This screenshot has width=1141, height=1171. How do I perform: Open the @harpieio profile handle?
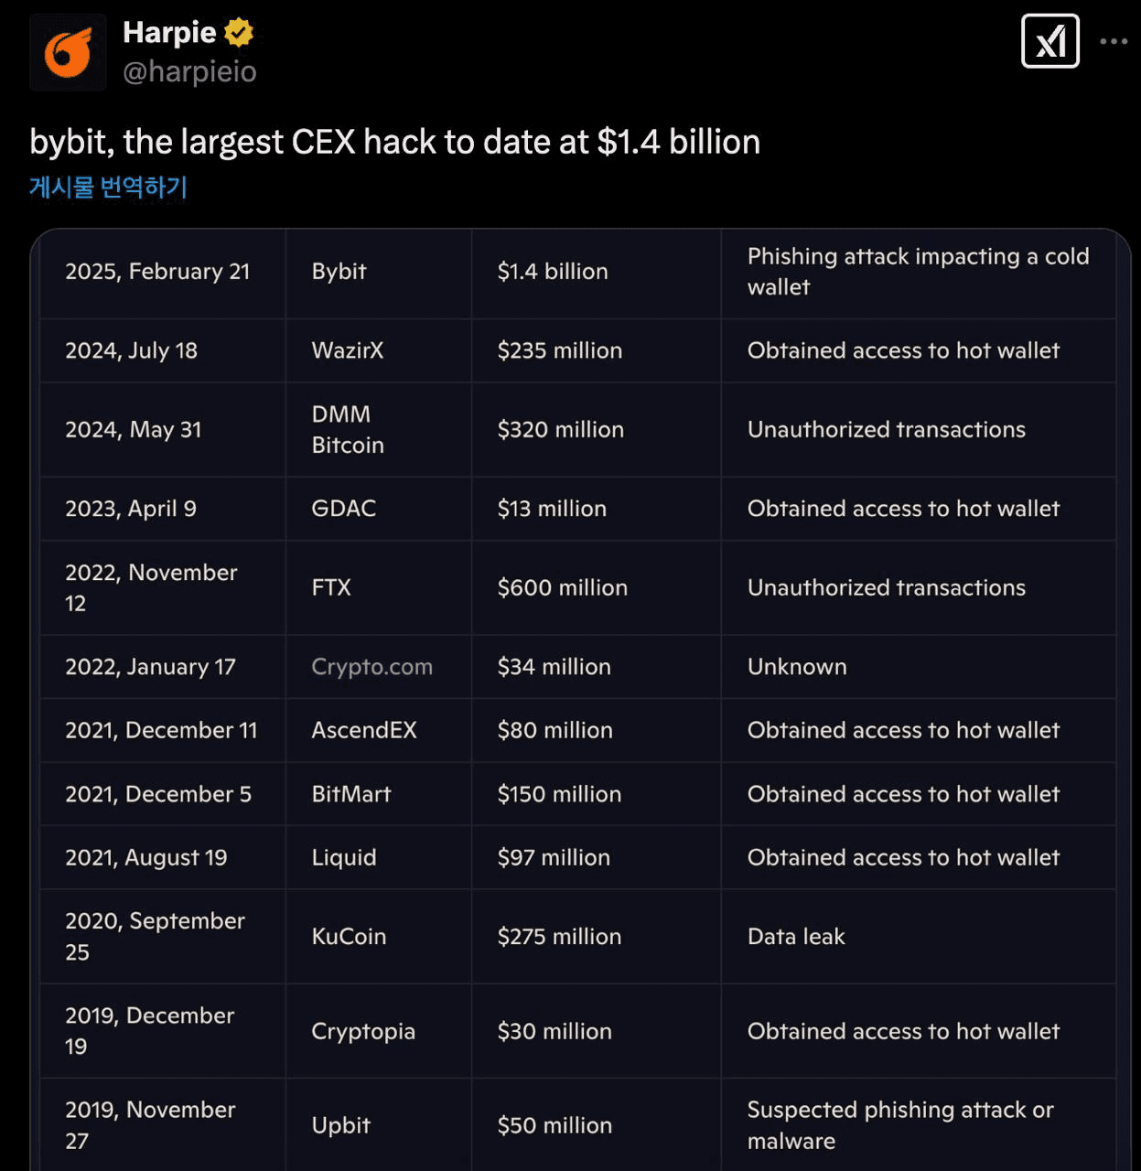tap(190, 72)
